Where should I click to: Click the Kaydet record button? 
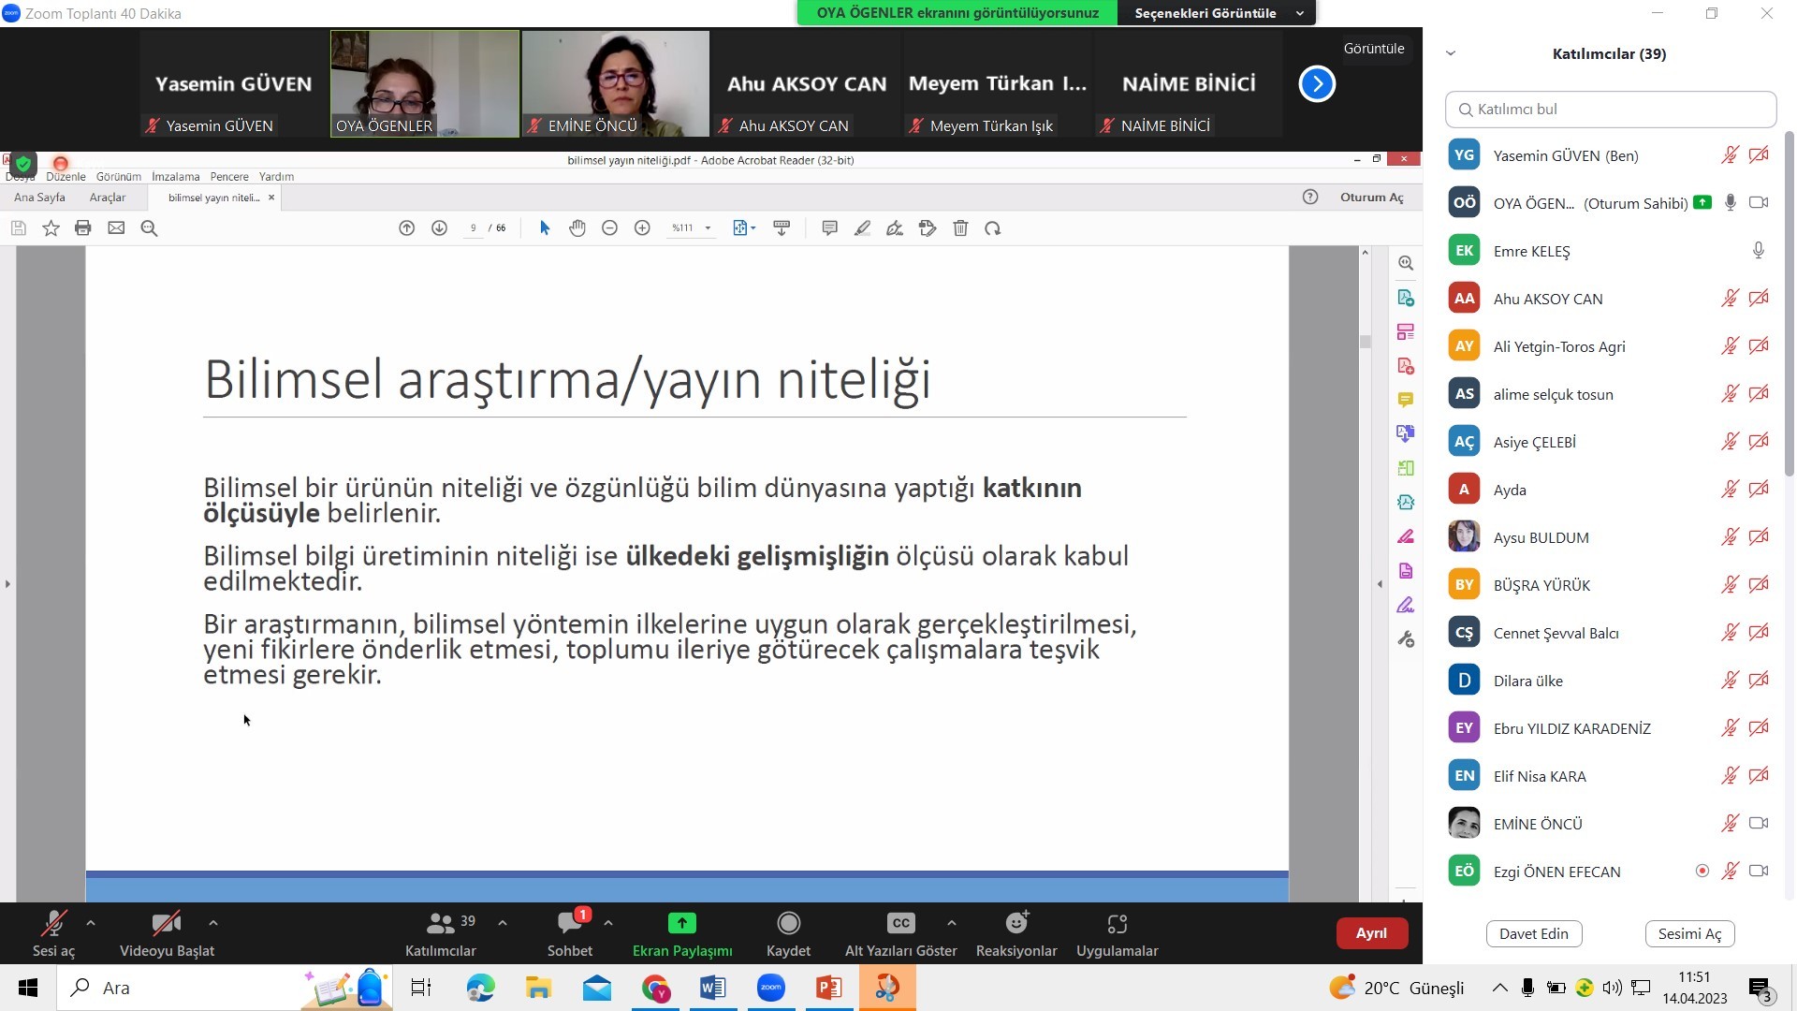[x=788, y=933]
